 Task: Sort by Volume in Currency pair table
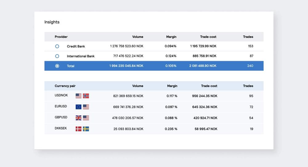pos(138,86)
